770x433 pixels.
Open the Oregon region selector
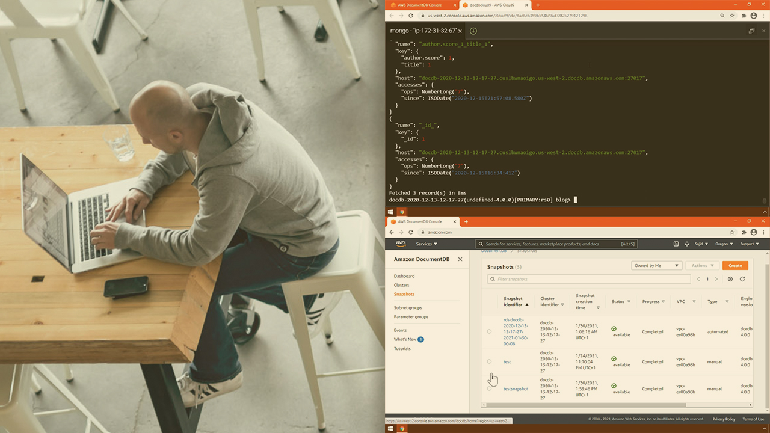coord(723,244)
